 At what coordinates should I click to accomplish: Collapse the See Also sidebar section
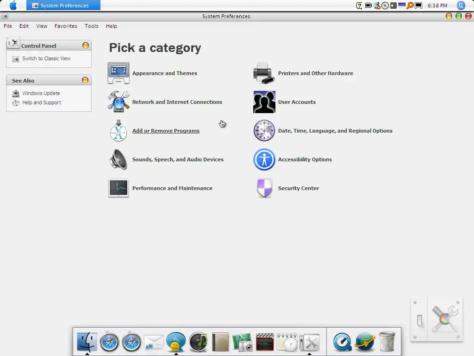[x=85, y=80]
